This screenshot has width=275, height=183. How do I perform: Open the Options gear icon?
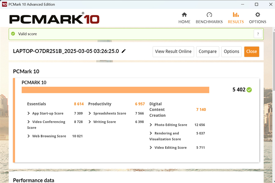pos(258,15)
